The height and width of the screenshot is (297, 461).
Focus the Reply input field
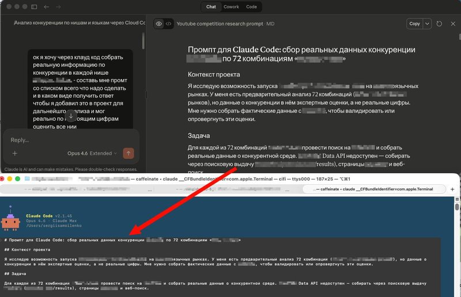[x=70, y=140]
